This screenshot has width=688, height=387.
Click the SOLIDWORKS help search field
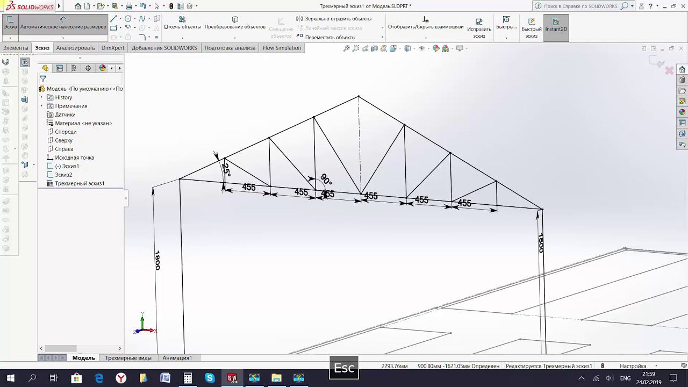pyautogui.click(x=580, y=6)
